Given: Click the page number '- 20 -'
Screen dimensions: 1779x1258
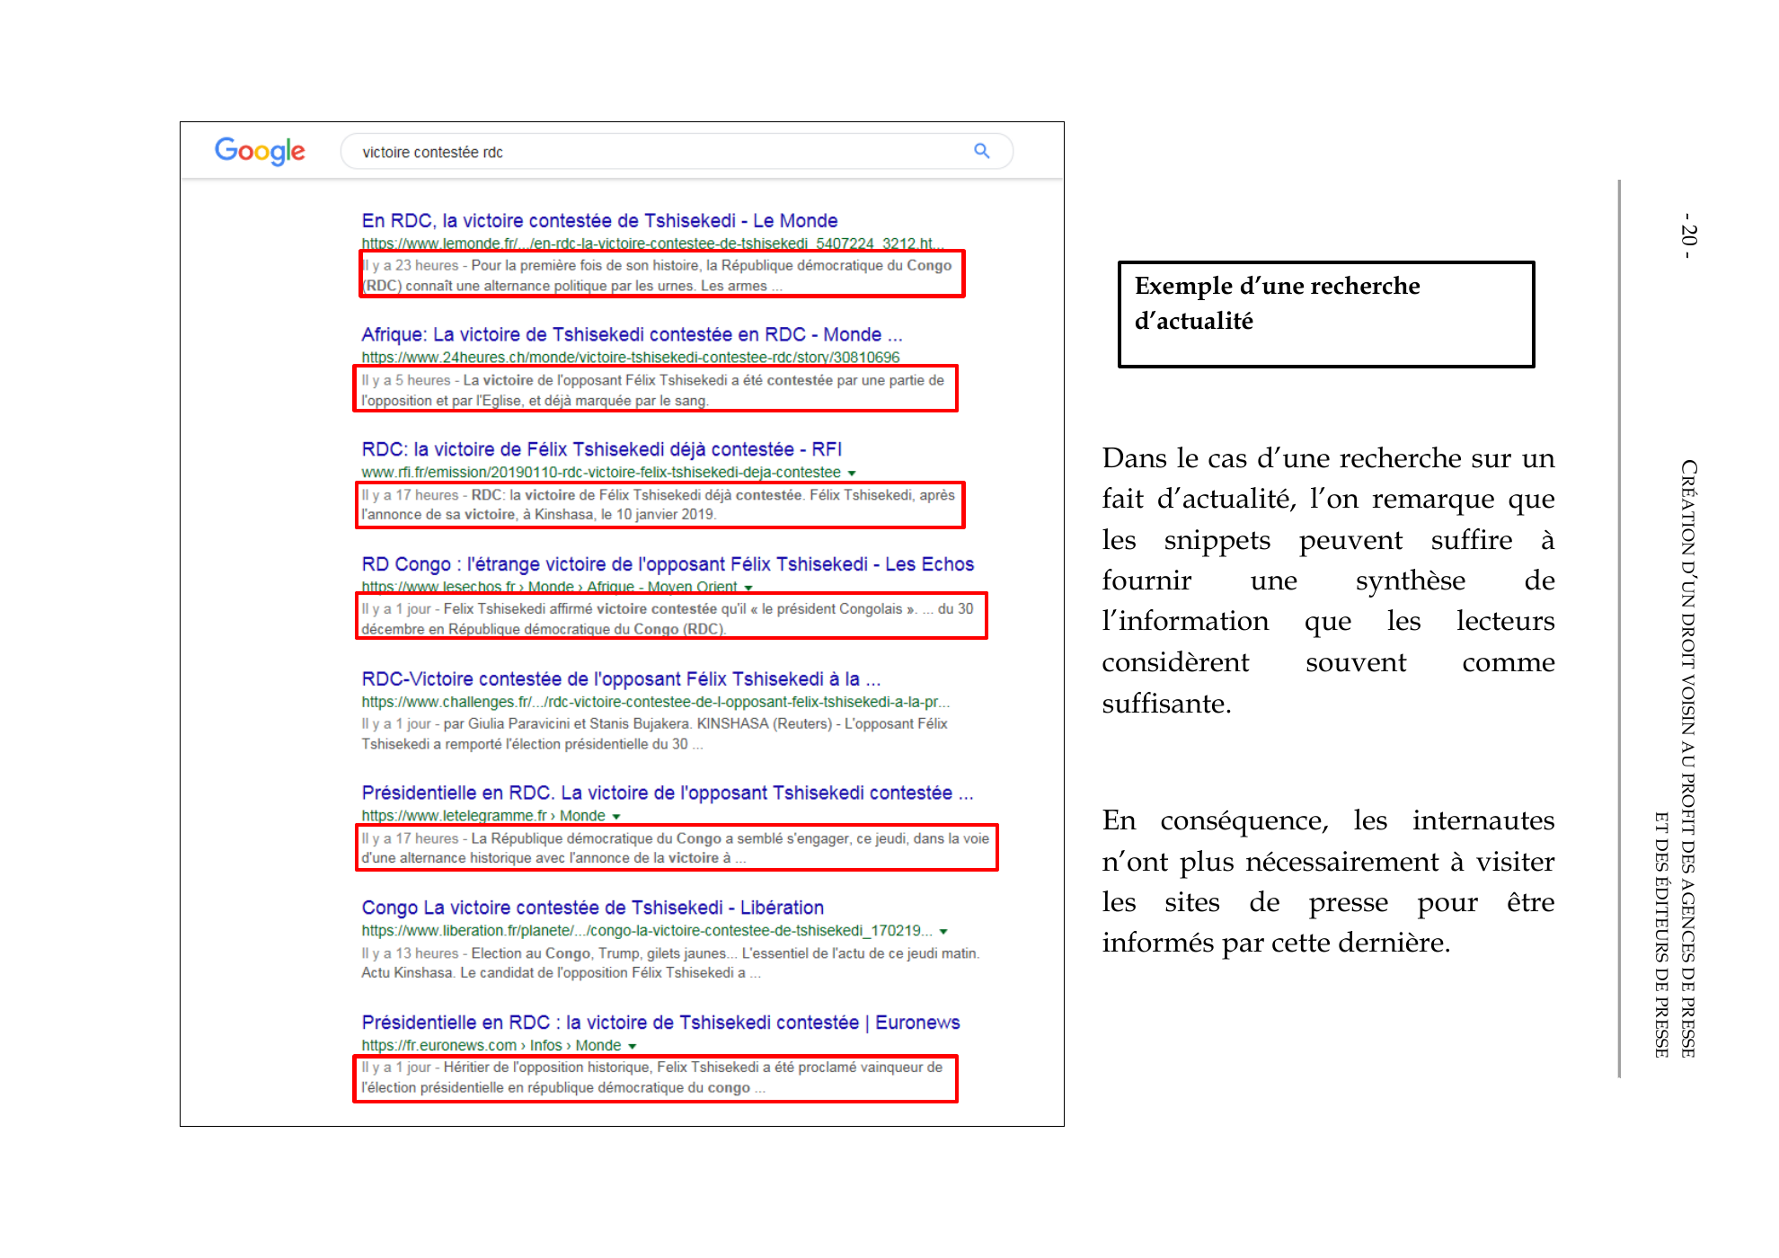Looking at the screenshot, I should pyautogui.click(x=1688, y=235).
